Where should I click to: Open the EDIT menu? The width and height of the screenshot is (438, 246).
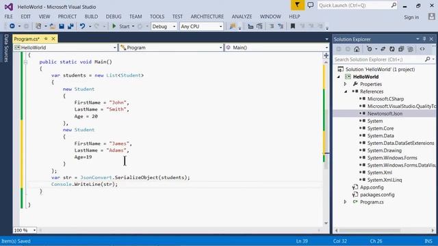pos(26,16)
